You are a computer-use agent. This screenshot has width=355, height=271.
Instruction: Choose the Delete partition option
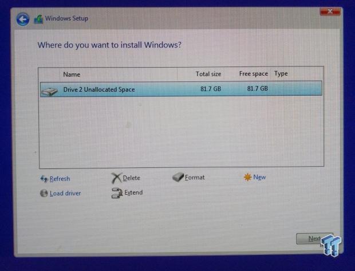(131, 178)
